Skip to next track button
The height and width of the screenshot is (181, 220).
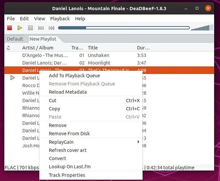coord(51,28)
